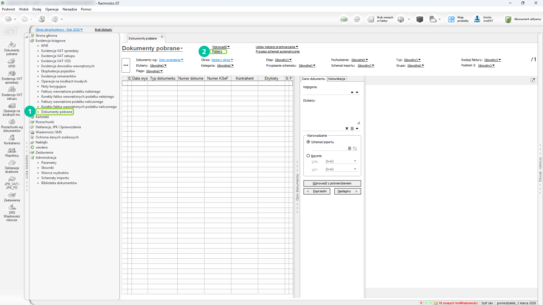The image size is (543, 305).
Task: Click Wprowadź z potwierdzeniem button
Action: coord(332,183)
